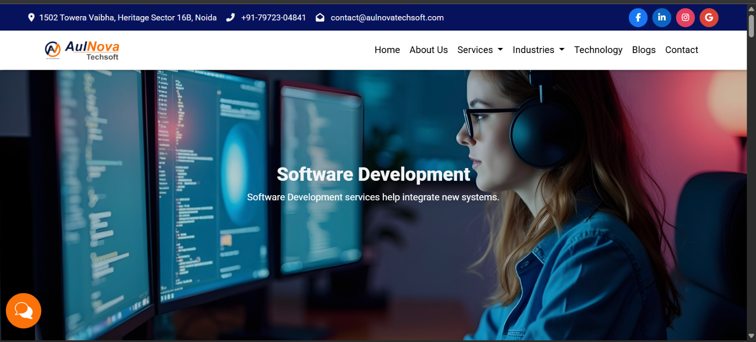Click the AulNova Techsoft logo

click(x=82, y=50)
